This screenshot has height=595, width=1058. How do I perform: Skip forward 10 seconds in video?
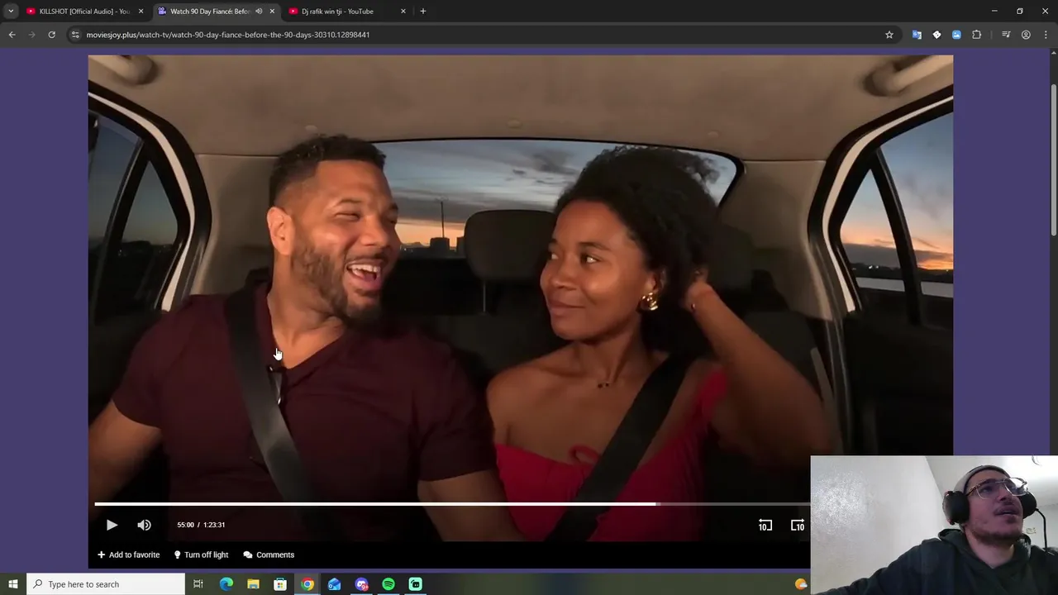(x=798, y=525)
